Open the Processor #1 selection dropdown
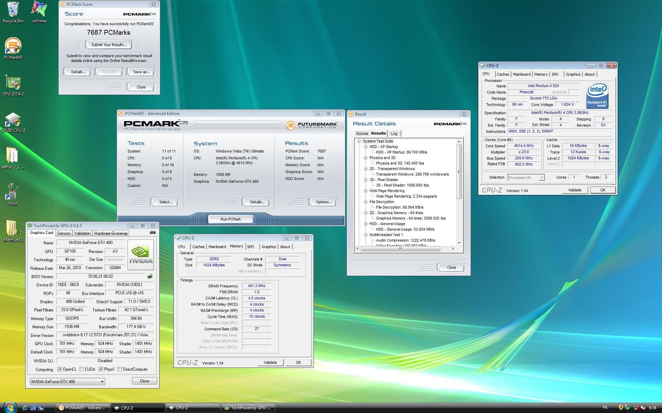Screen dimensions: 662x413 (526, 177)
